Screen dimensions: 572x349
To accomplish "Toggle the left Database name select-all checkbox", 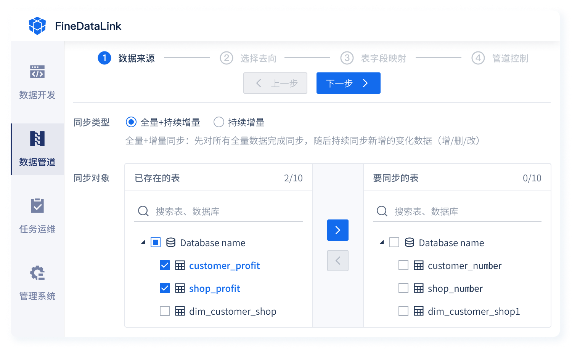I will tap(156, 242).
